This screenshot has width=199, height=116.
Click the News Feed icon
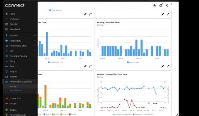pos(7,29)
